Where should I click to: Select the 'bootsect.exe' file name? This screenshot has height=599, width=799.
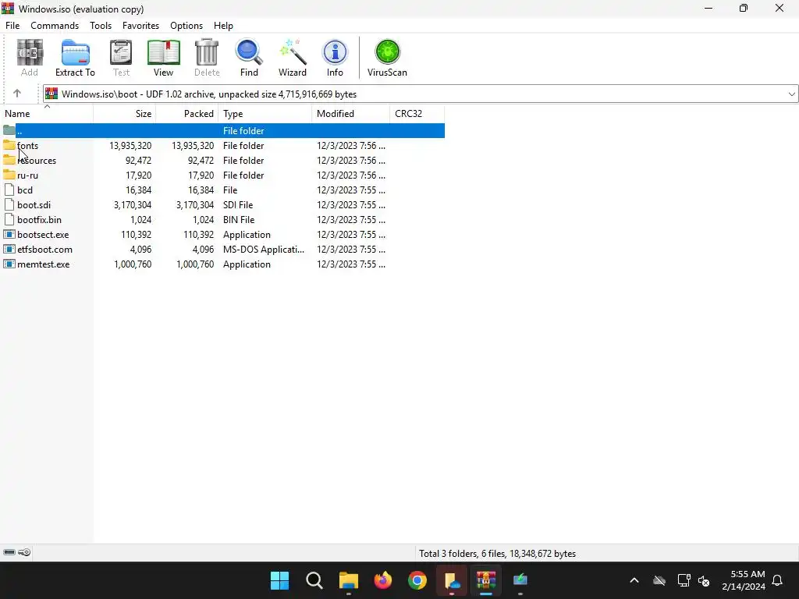click(x=43, y=234)
